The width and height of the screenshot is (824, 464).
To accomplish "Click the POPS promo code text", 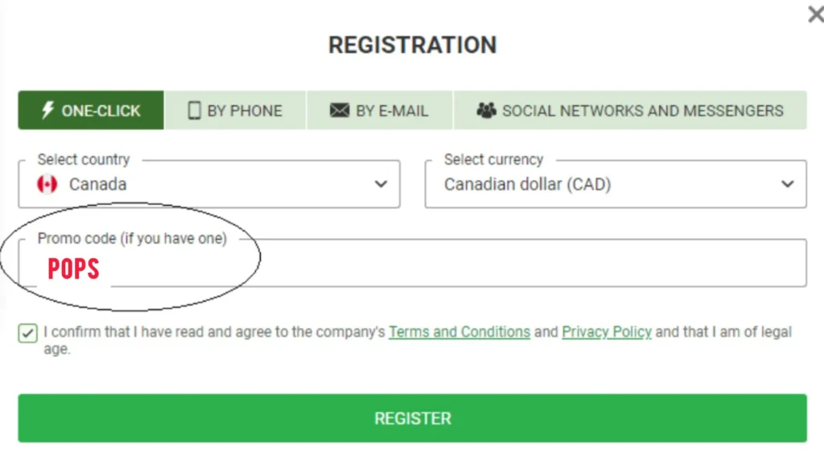I will point(73,269).
